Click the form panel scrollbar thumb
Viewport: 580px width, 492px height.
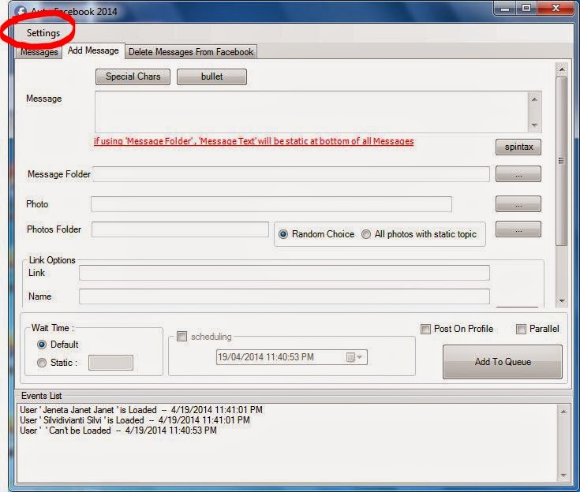point(562,161)
